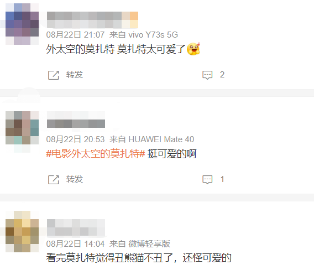Click source link vivo Y73s 5G

[153, 35]
